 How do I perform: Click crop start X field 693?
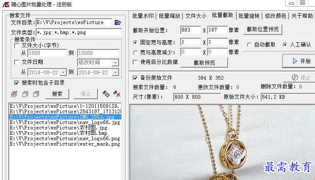(190, 30)
